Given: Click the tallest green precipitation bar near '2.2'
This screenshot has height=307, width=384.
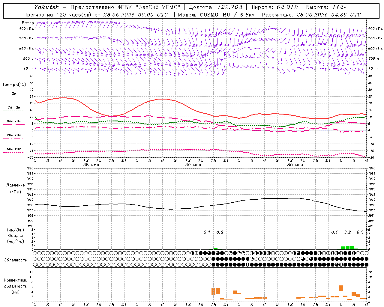Looking at the screenshot, I should [x=347, y=248].
